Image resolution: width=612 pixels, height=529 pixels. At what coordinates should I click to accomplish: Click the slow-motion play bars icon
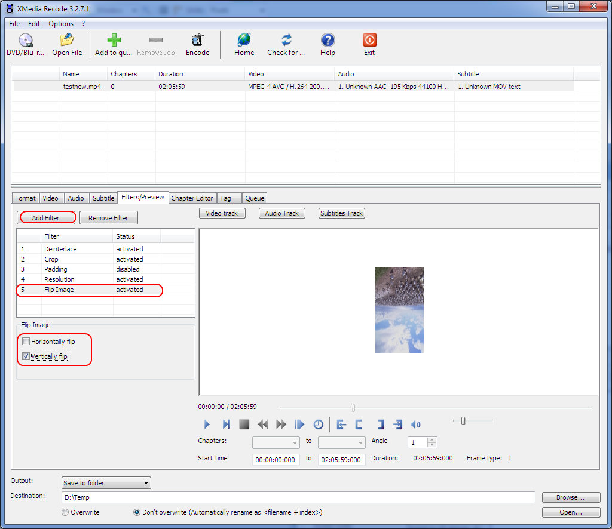[x=299, y=425]
